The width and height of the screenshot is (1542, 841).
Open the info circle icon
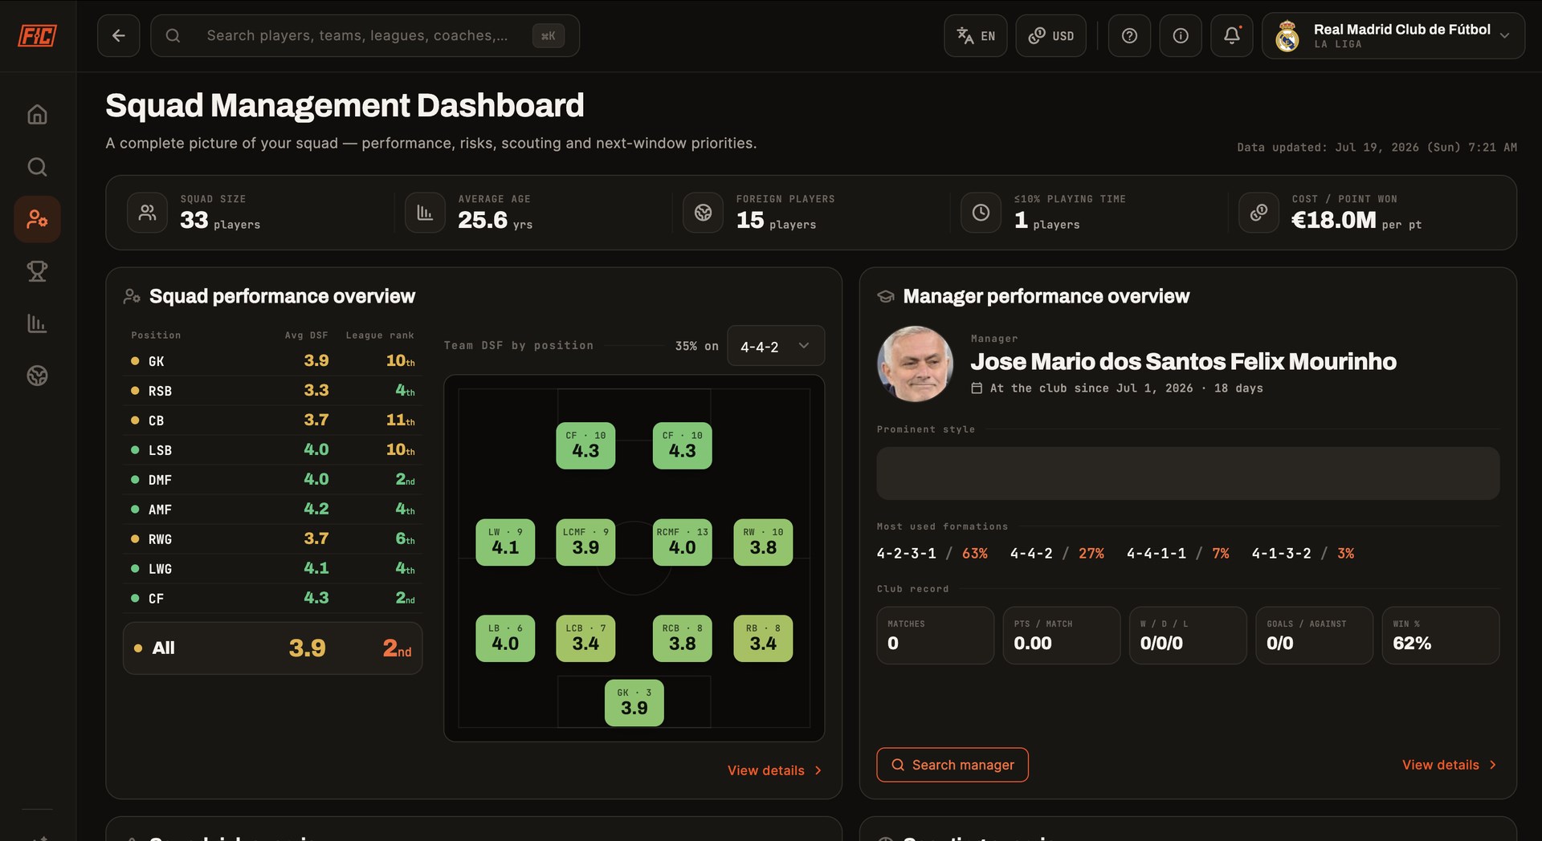pos(1181,35)
